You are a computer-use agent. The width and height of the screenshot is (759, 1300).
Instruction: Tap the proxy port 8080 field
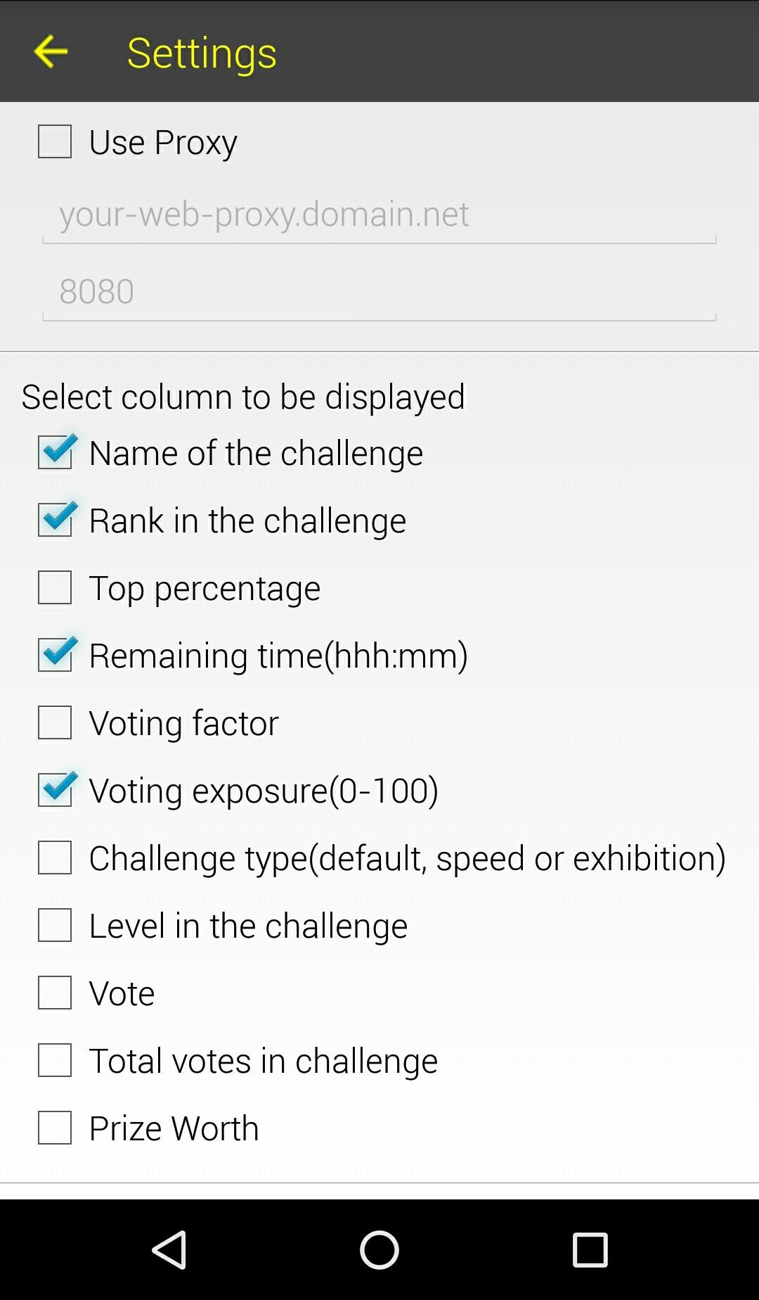click(x=379, y=292)
